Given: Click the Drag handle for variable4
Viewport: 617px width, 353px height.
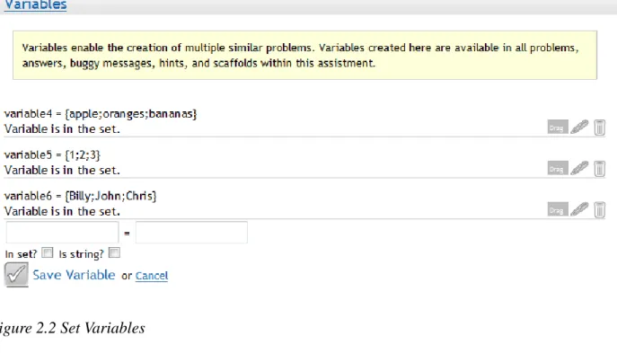Looking at the screenshot, I should pos(558,128).
